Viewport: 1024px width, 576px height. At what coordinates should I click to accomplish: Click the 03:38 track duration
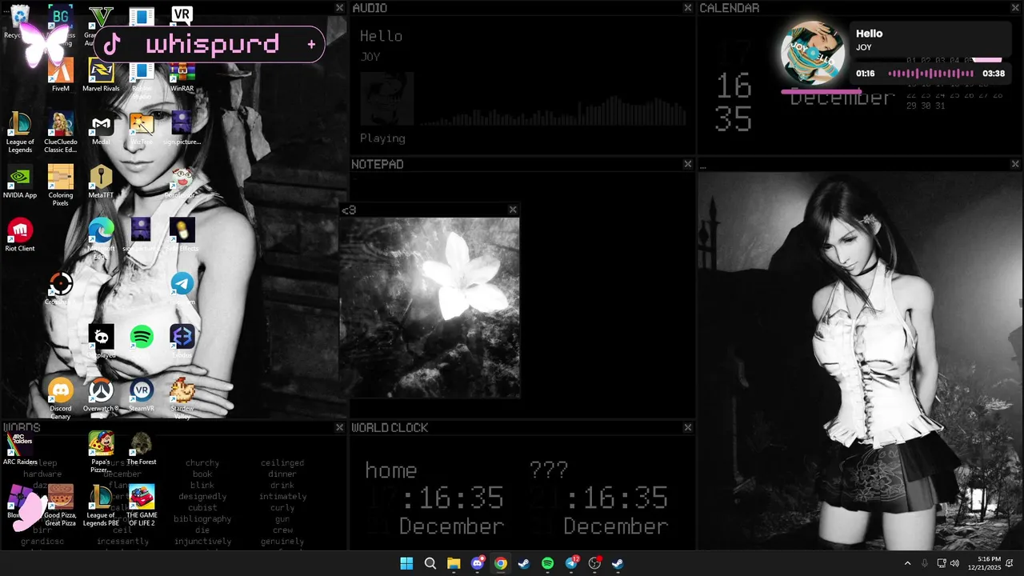(994, 74)
